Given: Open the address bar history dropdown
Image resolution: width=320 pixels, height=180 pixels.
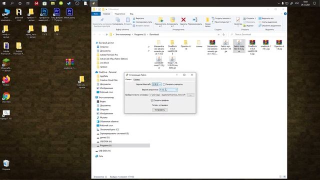Looking at the screenshot, I should point(218,34).
